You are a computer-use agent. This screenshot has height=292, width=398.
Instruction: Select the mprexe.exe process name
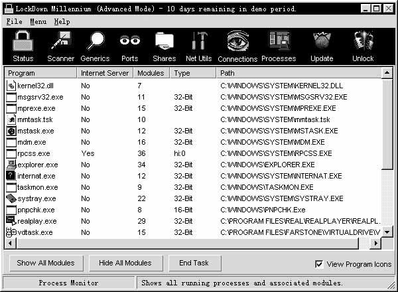pos(36,108)
